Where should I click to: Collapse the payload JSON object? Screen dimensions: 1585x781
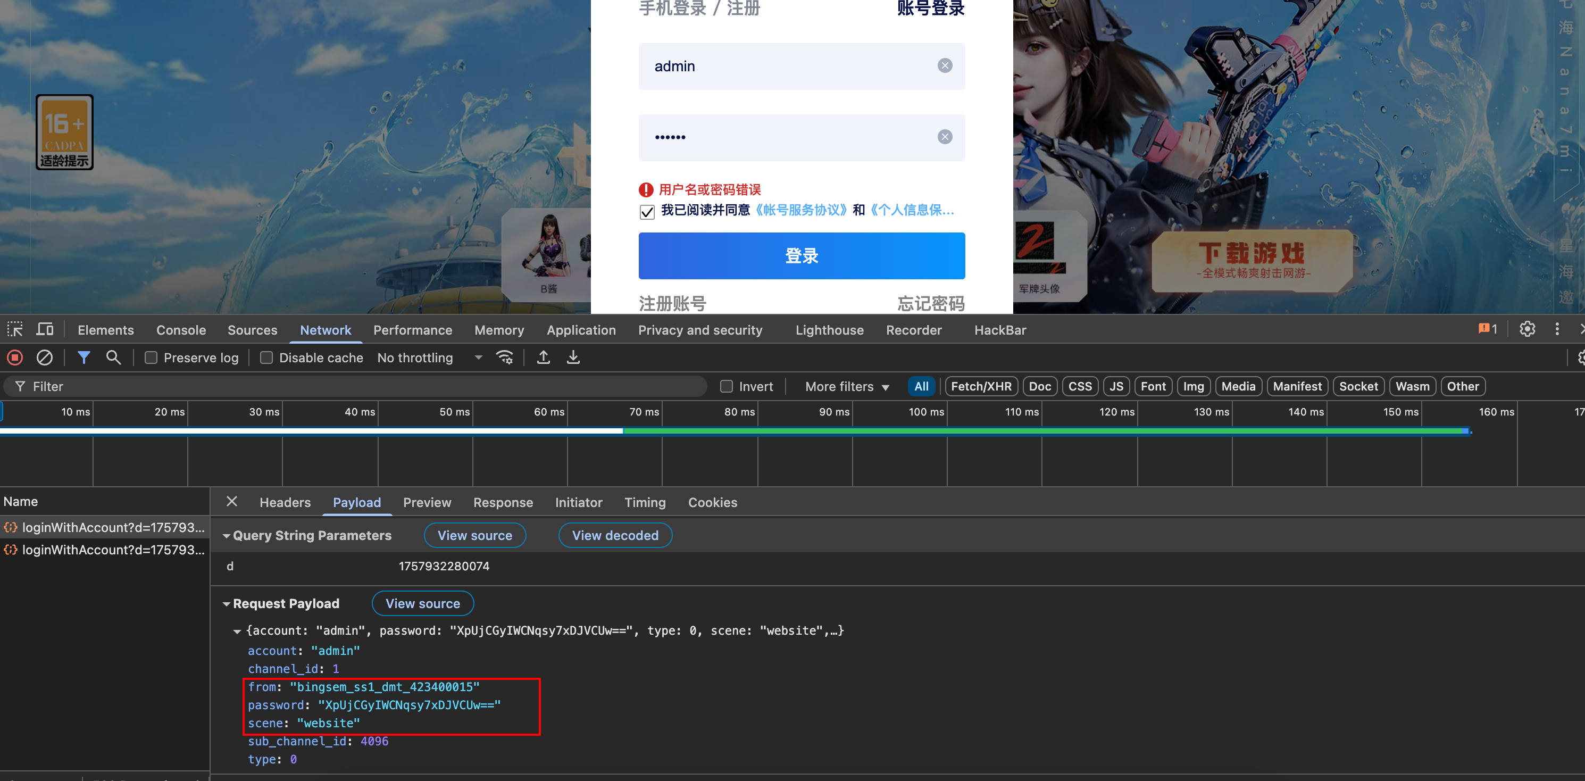tap(237, 631)
